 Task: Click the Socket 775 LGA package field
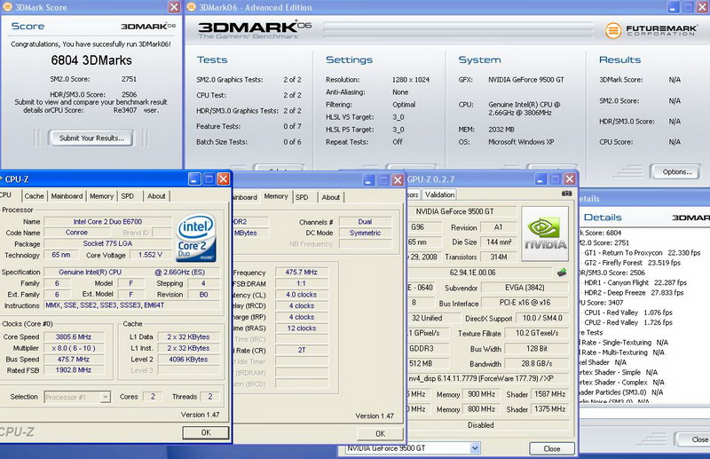point(107,243)
